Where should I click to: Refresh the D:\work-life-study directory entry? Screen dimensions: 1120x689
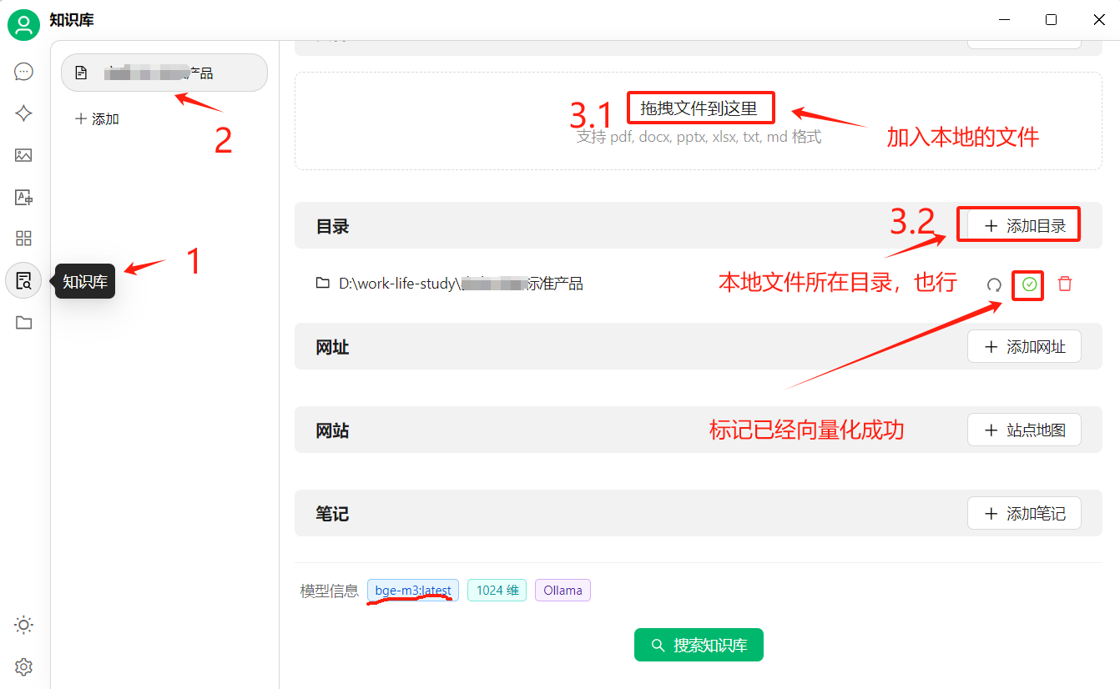coord(994,284)
